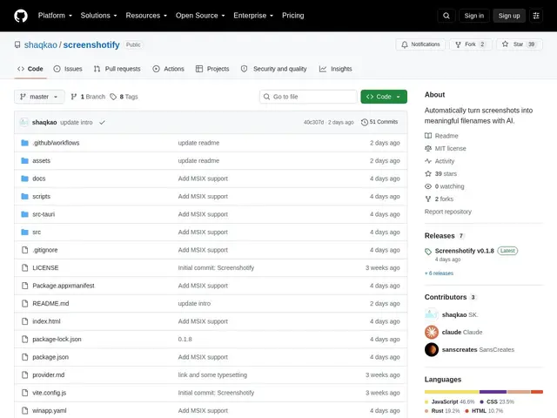Click the Readme book icon in About
The height and width of the screenshot is (418, 557).
tap(428, 136)
